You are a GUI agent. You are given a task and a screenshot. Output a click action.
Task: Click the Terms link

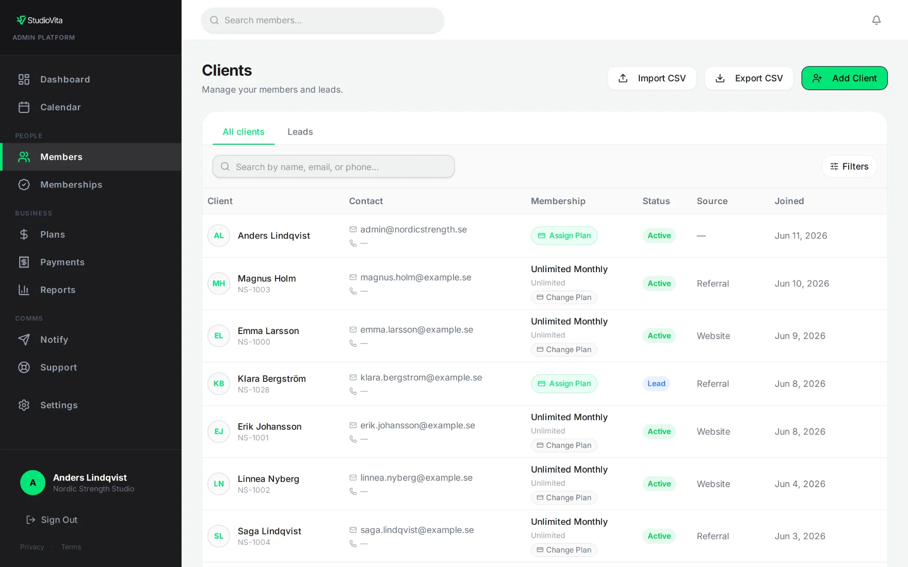pos(71,547)
